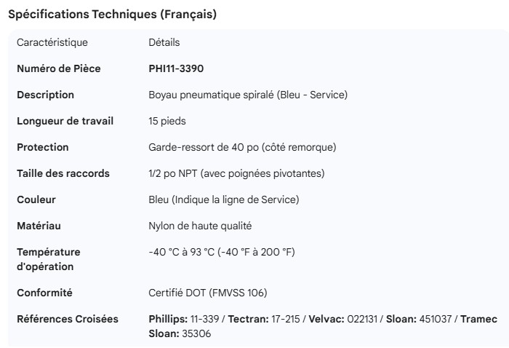Image resolution: width=509 pixels, height=348 pixels.
Task: Click the "Taille des raccords" label
Action: pos(63,173)
